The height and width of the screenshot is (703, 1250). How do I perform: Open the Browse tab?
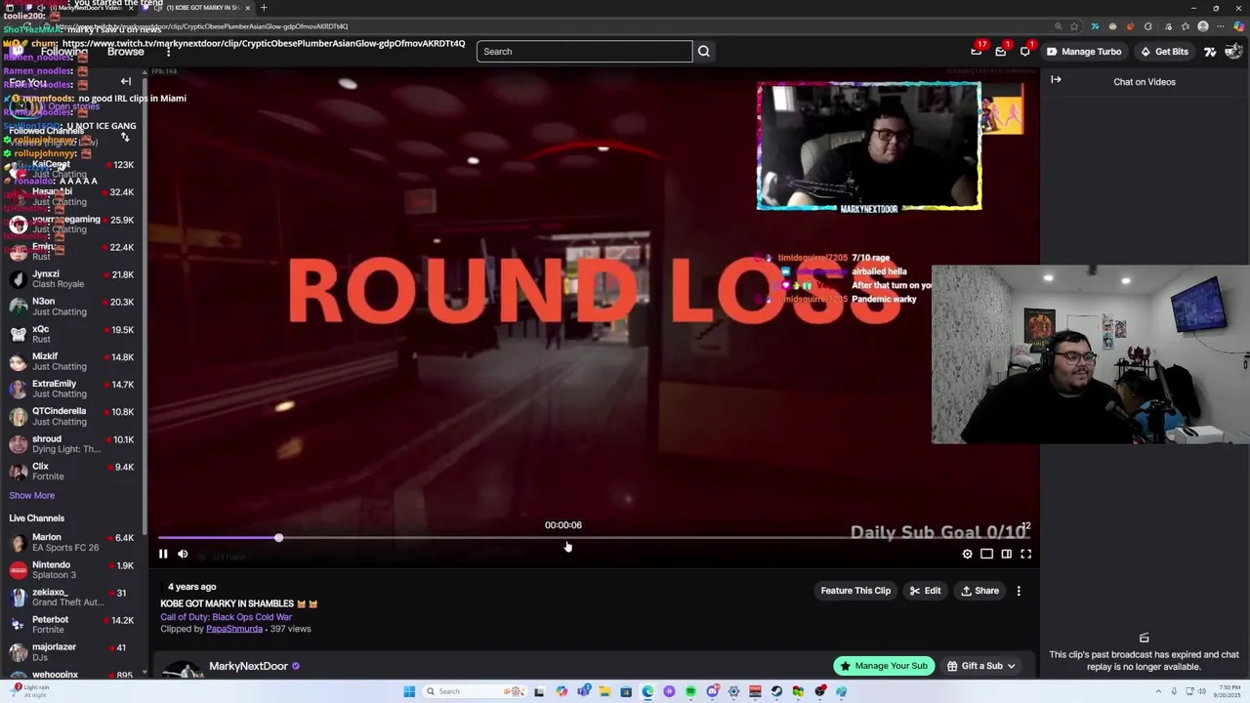[x=126, y=52]
